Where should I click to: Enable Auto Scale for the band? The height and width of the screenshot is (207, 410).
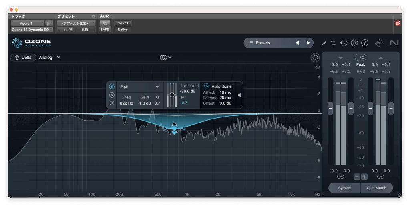tap(207, 86)
